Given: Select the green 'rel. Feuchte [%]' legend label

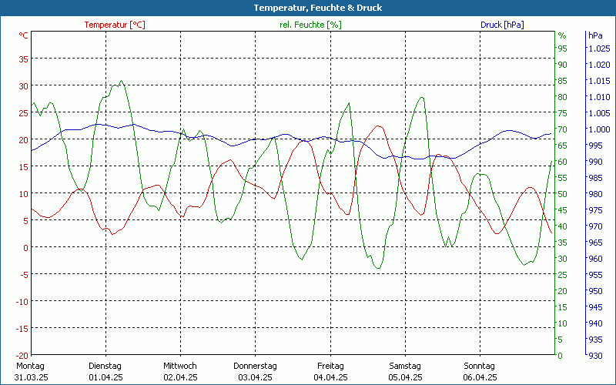Looking at the screenshot, I should [310, 25].
